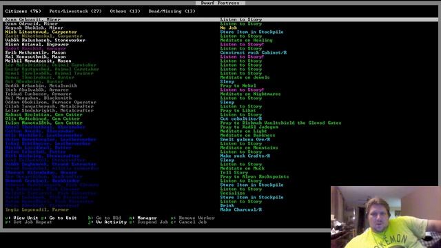Click the 'Meditate on Jewels' job
The height and width of the screenshot is (248, 441).
tap(245, 78)
